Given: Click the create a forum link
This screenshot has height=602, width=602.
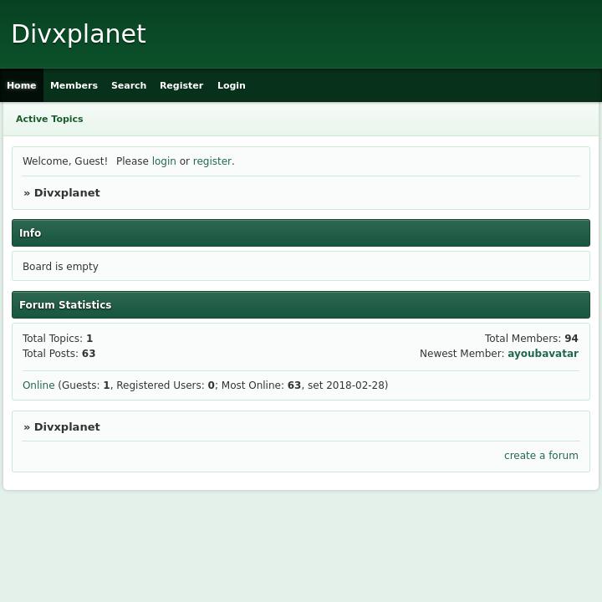Looking at the screenshot, I should pos(541,456).
